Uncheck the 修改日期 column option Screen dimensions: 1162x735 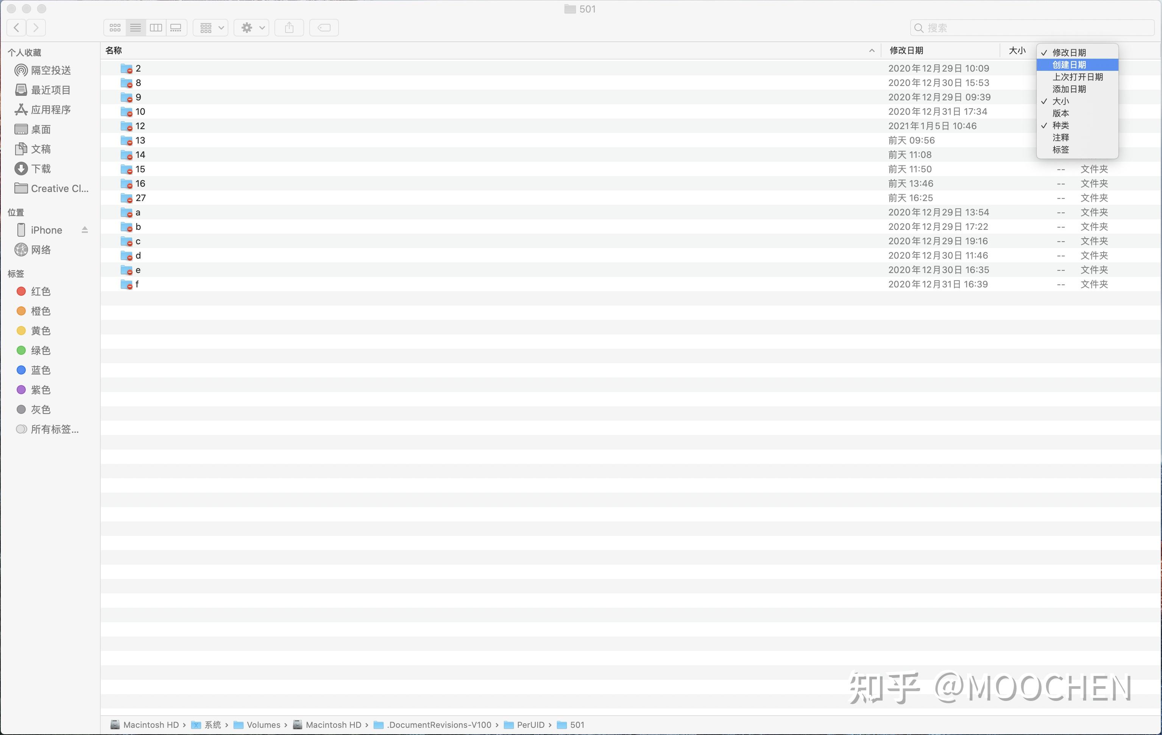pos(1069,53)
